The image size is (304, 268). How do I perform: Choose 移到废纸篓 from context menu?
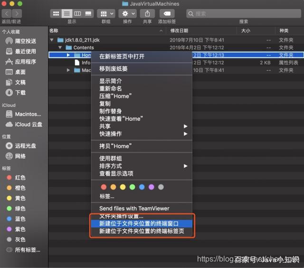142,68
